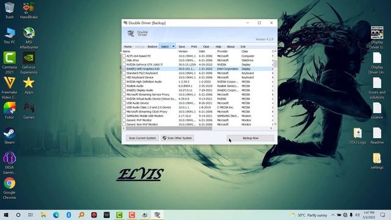Image resolution: width=391 pixels, height=220 pixels.
Task: Open the Apps star folder icon
Action: (29, 86)
